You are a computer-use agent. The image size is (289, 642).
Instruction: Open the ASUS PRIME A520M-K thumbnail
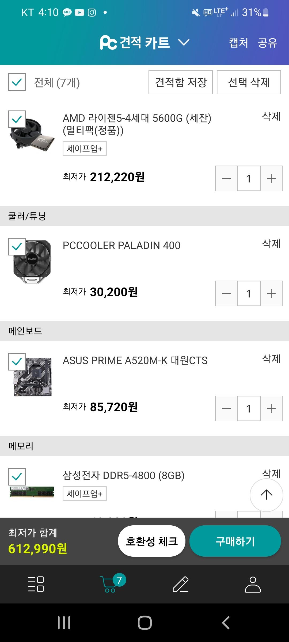(33, 377)
